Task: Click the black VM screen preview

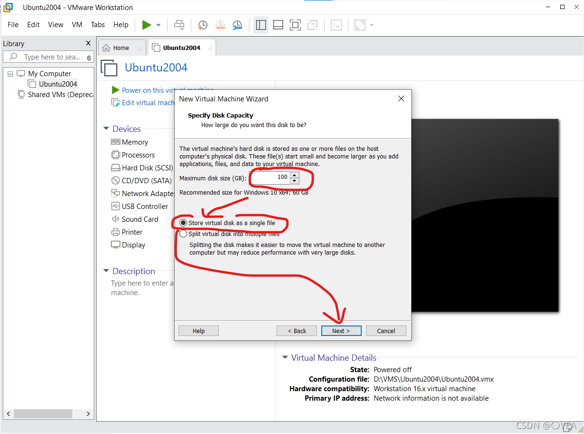Action: (x=485, y=215)
